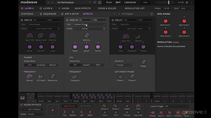Click the Mod FX Depth knob

75,47
